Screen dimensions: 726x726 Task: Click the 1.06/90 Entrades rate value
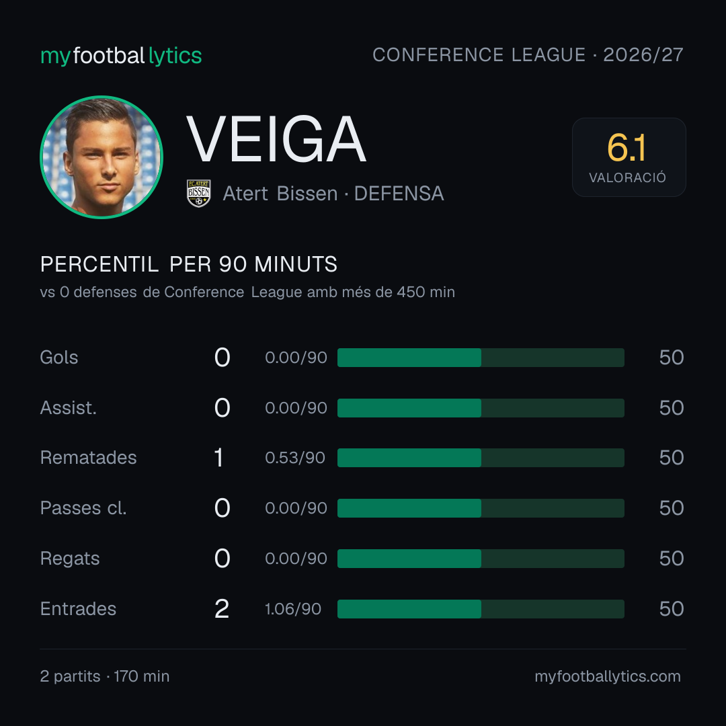293,609
